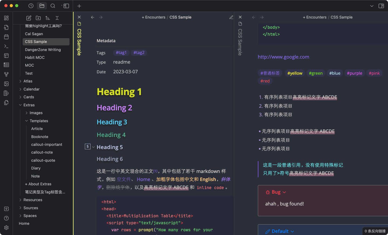388x235 pixels.
Task: Expand the Images subfolder
Action: pyautogui.click(x=26, y=113)
